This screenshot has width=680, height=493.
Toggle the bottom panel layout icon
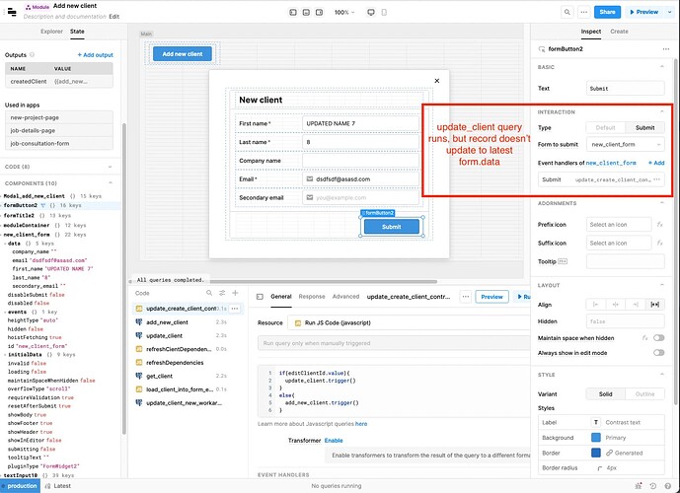[x=306, y=12]
